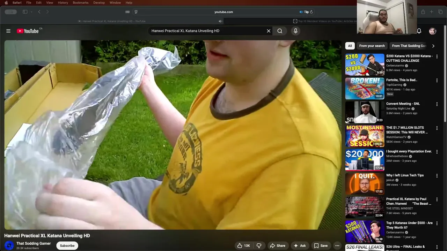Open I bought every Playstation Ever title
The width and height of the screenshot is (447, 251).
[x=409, y=152]
